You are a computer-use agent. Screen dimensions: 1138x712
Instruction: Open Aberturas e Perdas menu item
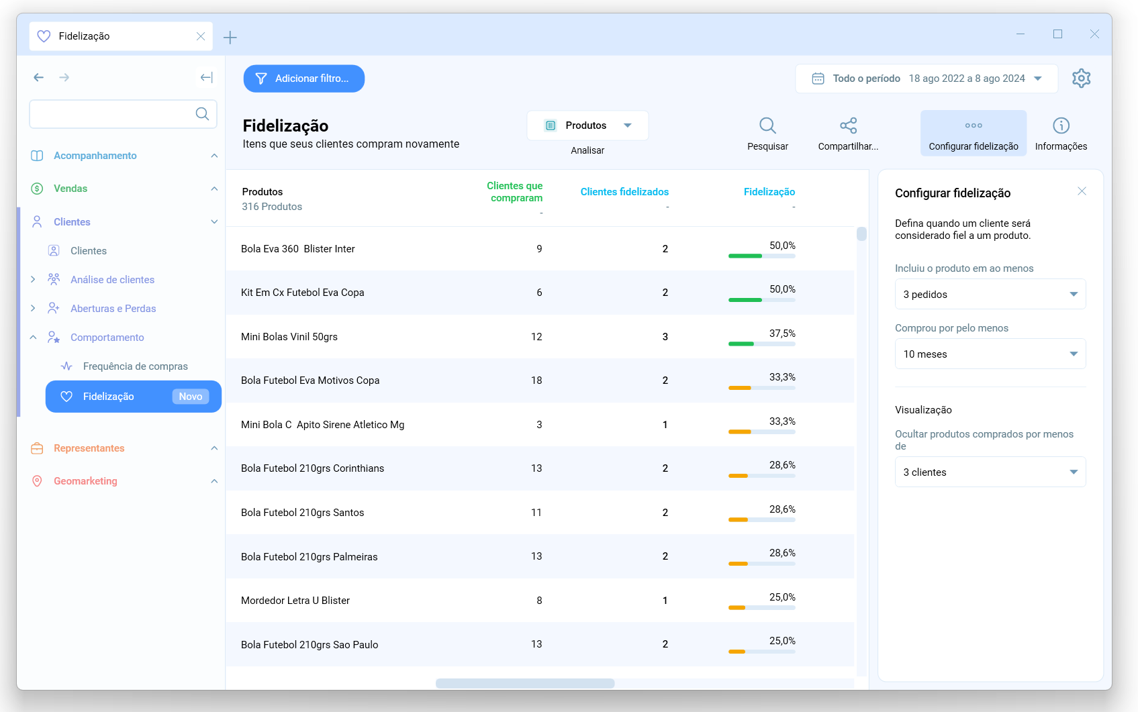pyautogui.click(x=113, y=308)
